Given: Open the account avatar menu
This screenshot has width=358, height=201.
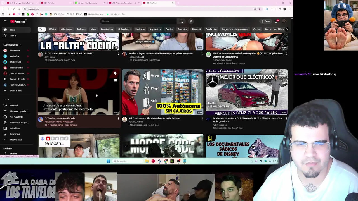Looking at the screenshot, I should point(284,21).
